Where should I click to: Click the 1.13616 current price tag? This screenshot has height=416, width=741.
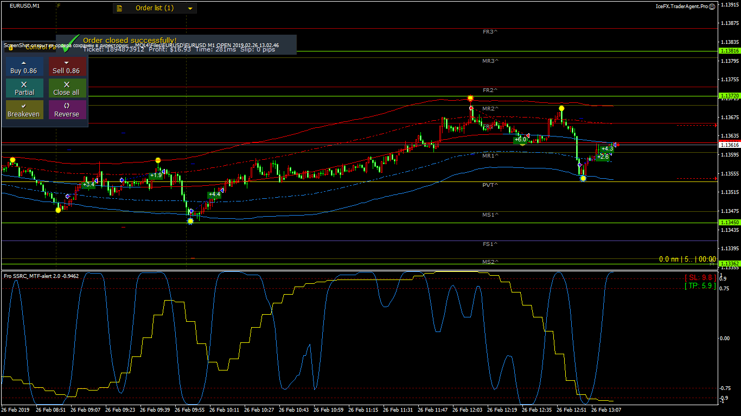pyautogui.click(x=729, y=145)
